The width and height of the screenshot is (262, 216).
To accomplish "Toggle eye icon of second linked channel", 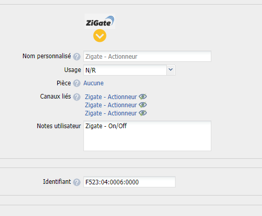I will [x=143, y=105].
